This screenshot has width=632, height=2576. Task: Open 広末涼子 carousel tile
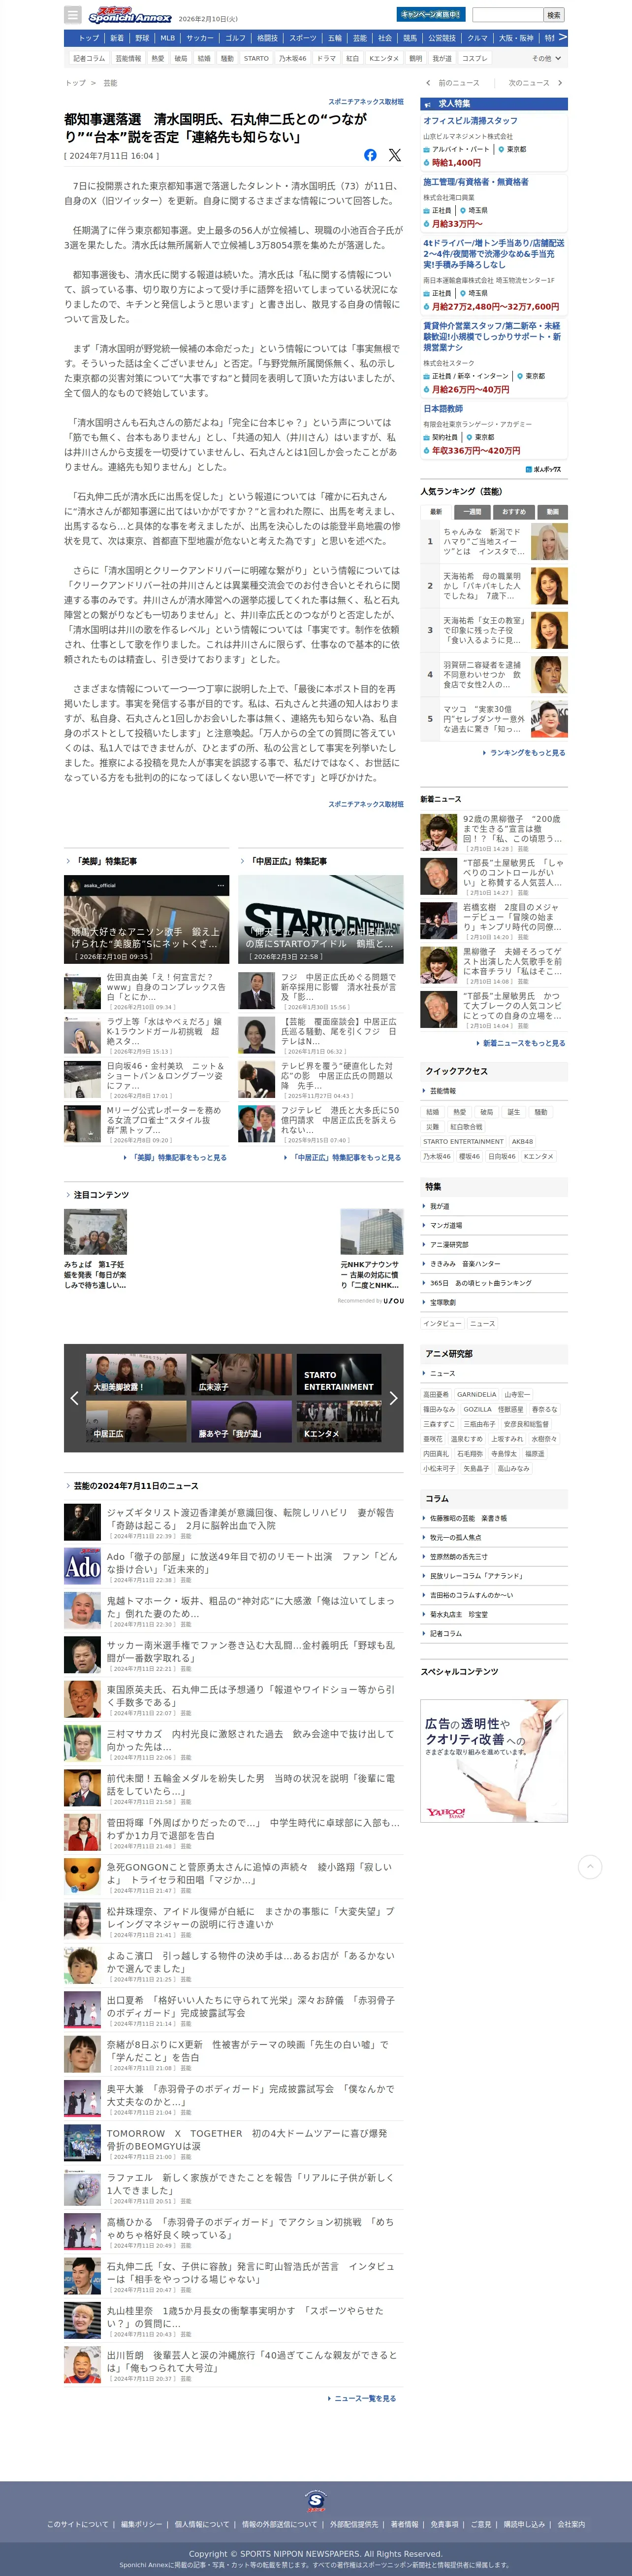point(241,1374)
